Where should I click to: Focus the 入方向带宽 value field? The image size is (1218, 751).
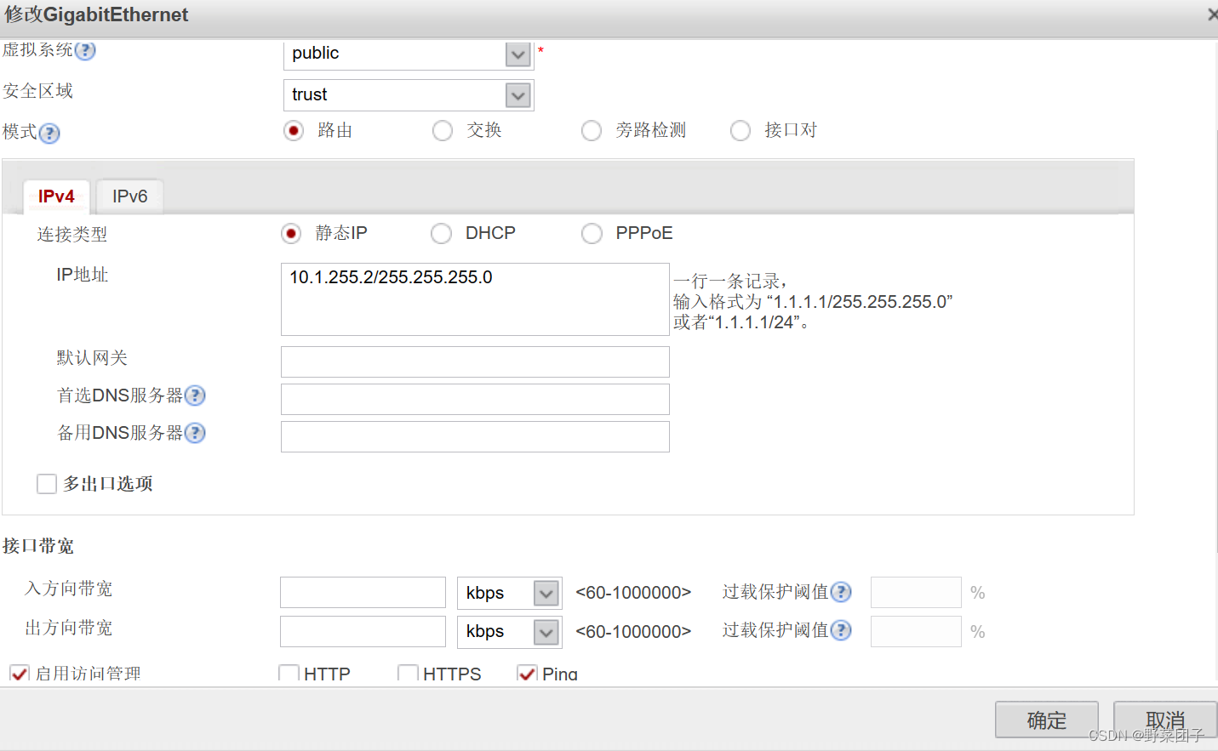pyautogui.click(x=363, y=593)
